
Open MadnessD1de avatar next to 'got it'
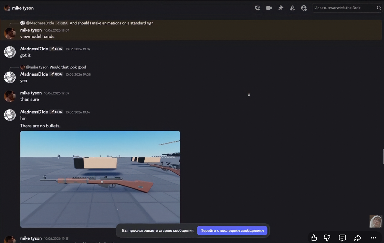tap(10, 52)
